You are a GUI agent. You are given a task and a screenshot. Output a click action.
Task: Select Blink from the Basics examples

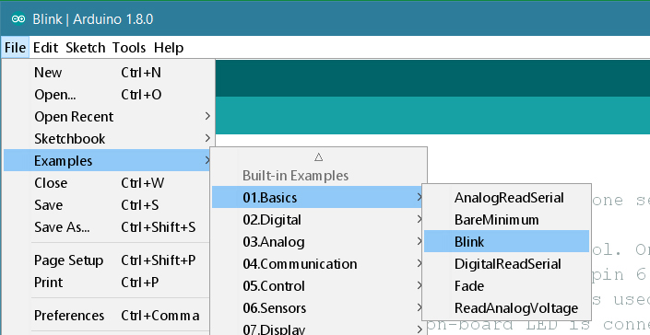[506, 241]
